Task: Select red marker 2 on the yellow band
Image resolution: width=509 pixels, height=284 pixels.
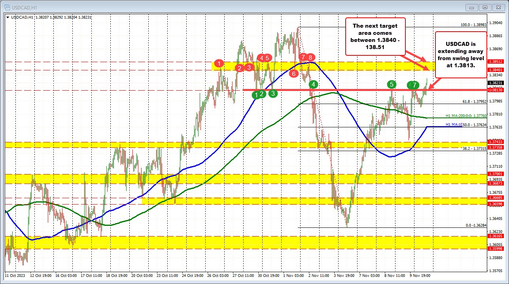Action: click(239, 68)
